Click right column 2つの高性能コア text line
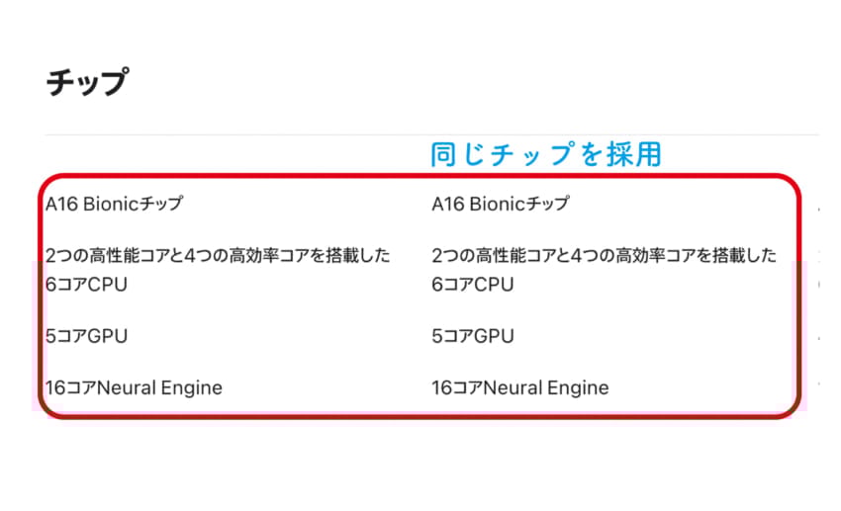 tap(604, 256)
